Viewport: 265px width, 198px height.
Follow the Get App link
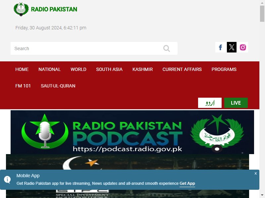pyautogui.click(x=187, y=183)
